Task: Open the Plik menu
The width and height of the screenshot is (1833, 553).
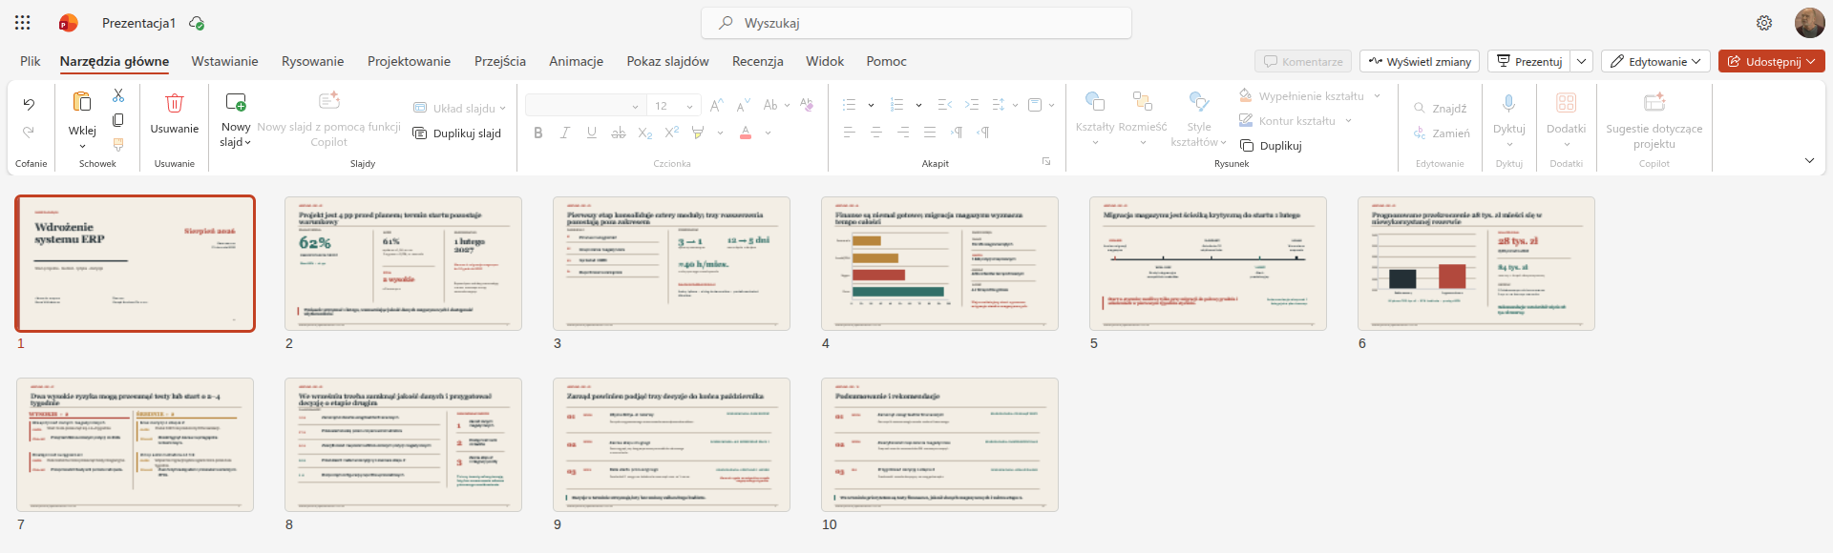Action: [x=31, y=61]
